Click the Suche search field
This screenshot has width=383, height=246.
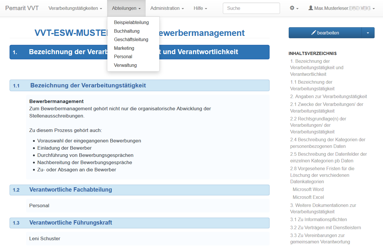tap(251, 8)
